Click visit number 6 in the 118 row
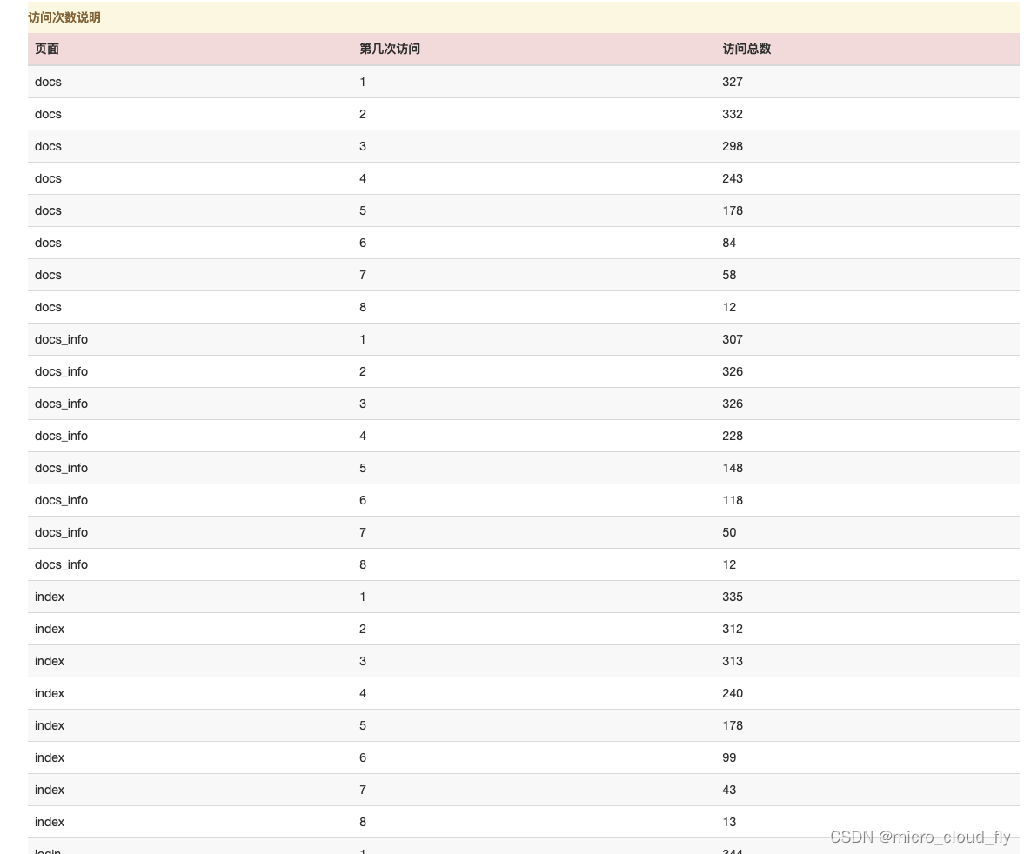 click(363, 500)
